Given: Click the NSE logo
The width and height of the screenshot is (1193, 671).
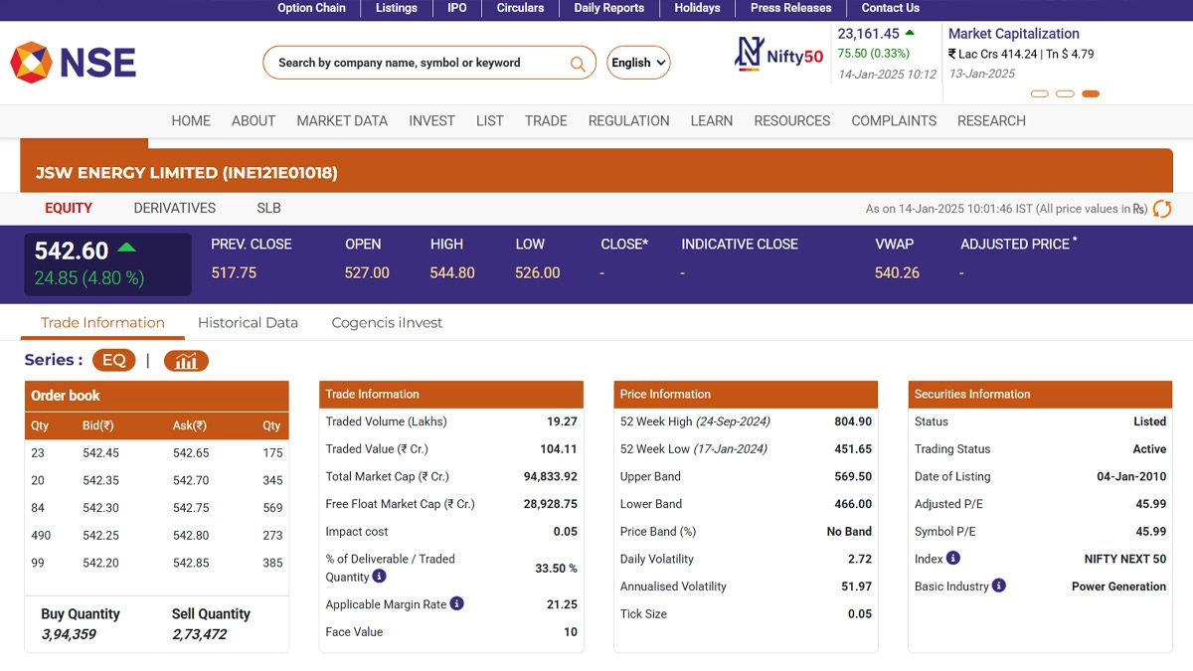Looking at the screenshot, I should (73, 63).
